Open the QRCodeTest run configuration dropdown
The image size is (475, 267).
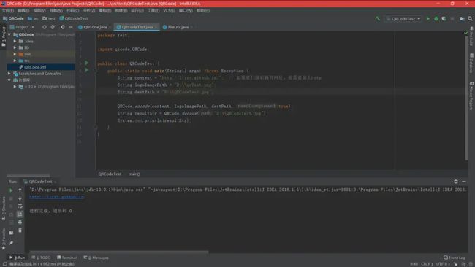tap(404, 19)
